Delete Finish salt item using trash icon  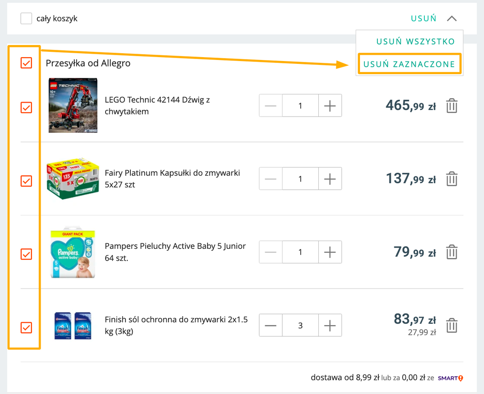452,325
